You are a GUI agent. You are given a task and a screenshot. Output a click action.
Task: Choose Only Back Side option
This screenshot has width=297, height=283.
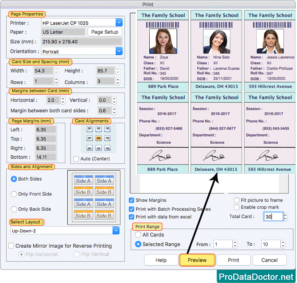(x=14, y=209)
